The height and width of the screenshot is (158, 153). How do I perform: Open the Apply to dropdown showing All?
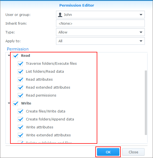100,41
